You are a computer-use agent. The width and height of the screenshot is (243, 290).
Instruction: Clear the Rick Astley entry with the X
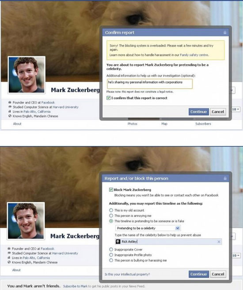point(219,242)
